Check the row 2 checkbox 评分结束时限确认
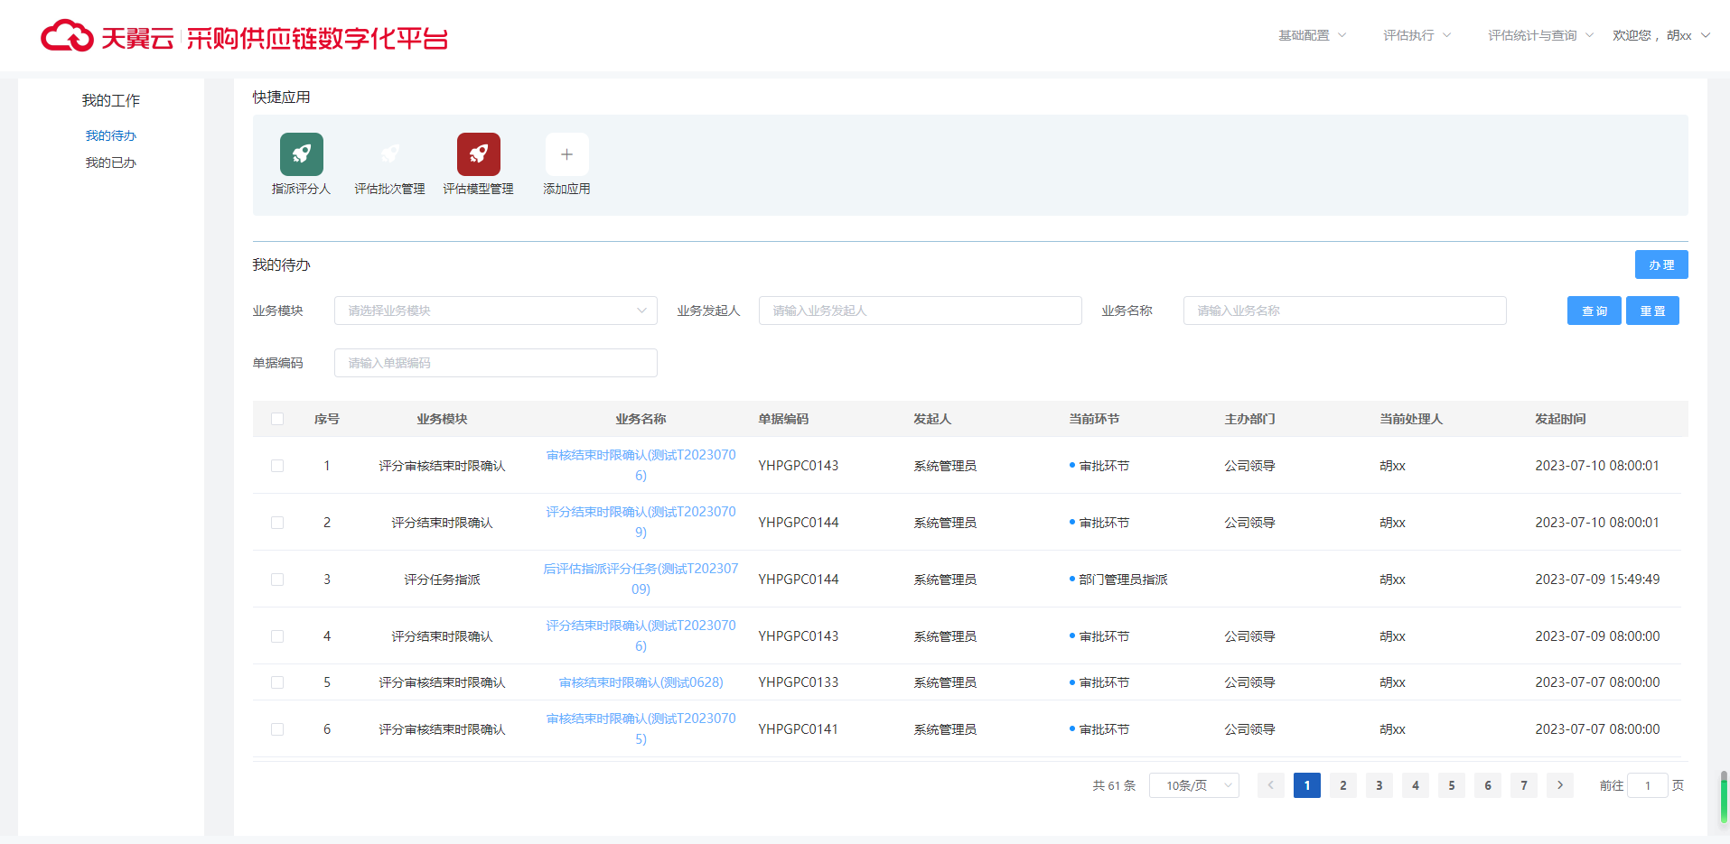This screenshot has width=1730, height=844. point(277,523)
